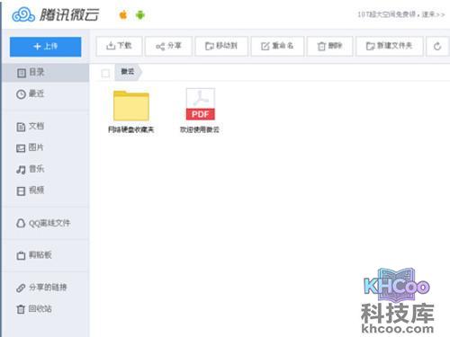Click the 分享 share button
This screenshot has height=337, width=450.
[x=168, y=46]
